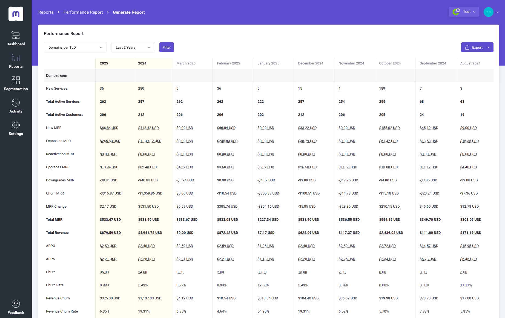Click Expansion MRR $38.79 USD value
505x318 pixels.
pos(307,141)
